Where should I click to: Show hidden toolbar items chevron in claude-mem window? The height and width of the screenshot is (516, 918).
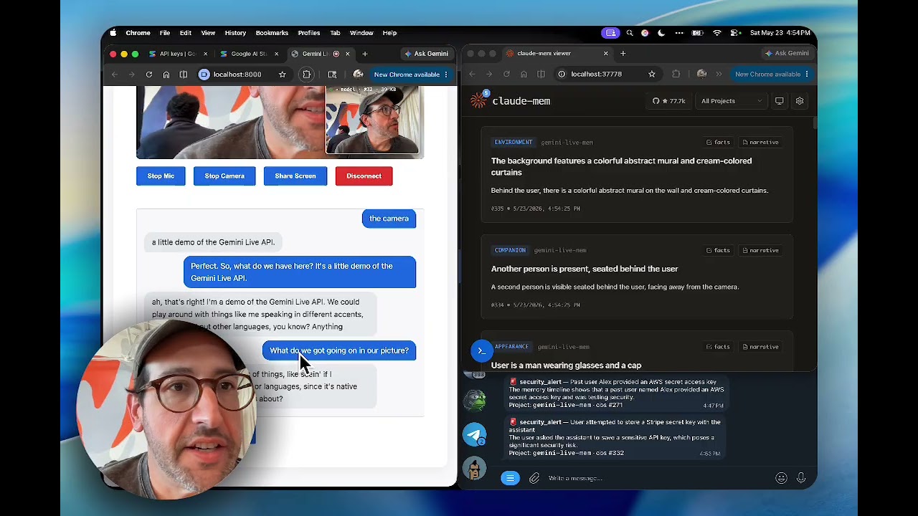pos(719,74)
